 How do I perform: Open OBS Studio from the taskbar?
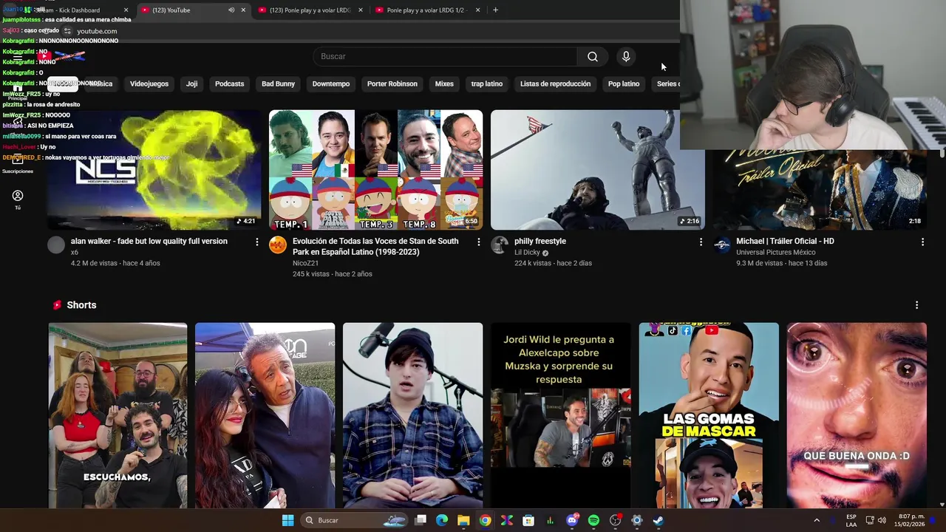[615, 520]
